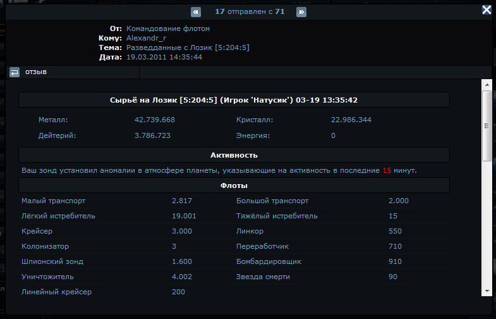496x319 pixels.
Task: Click Металл value 42.739.668
Action: click(x=155, y=120)
